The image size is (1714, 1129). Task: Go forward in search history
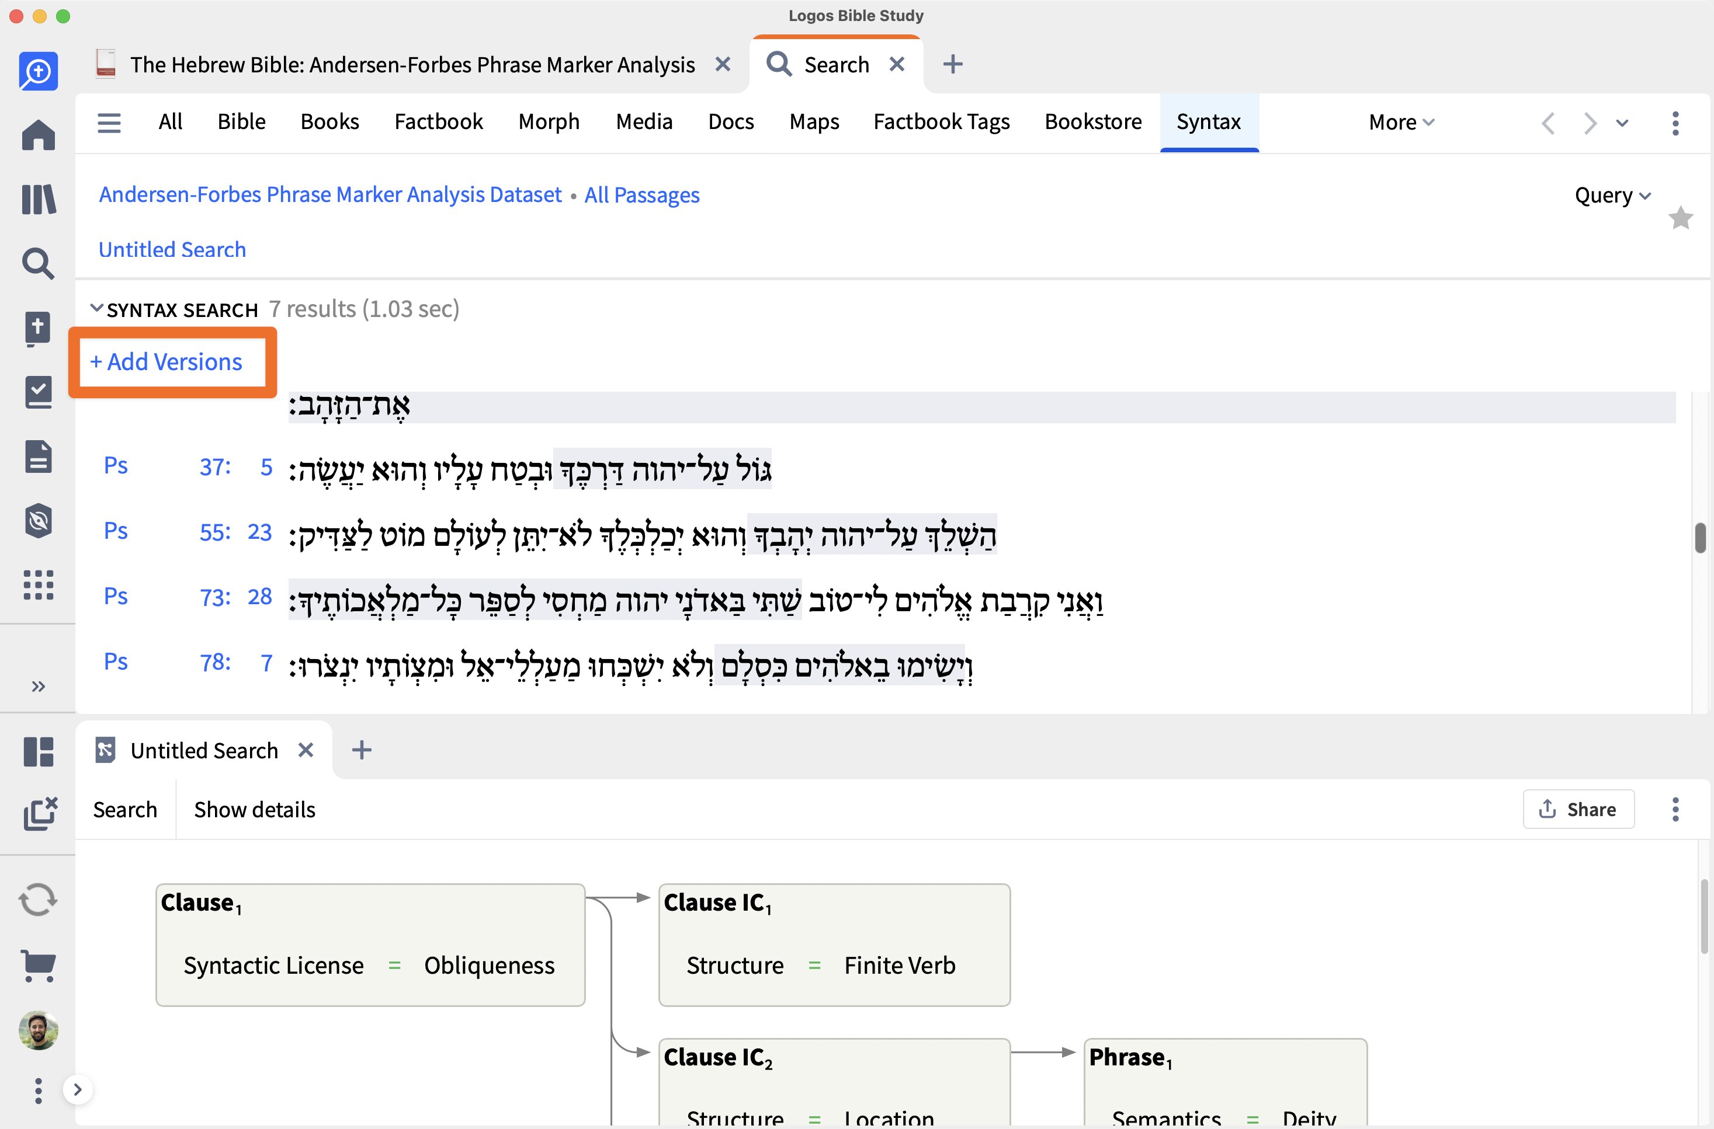[x=1590, y=123]
